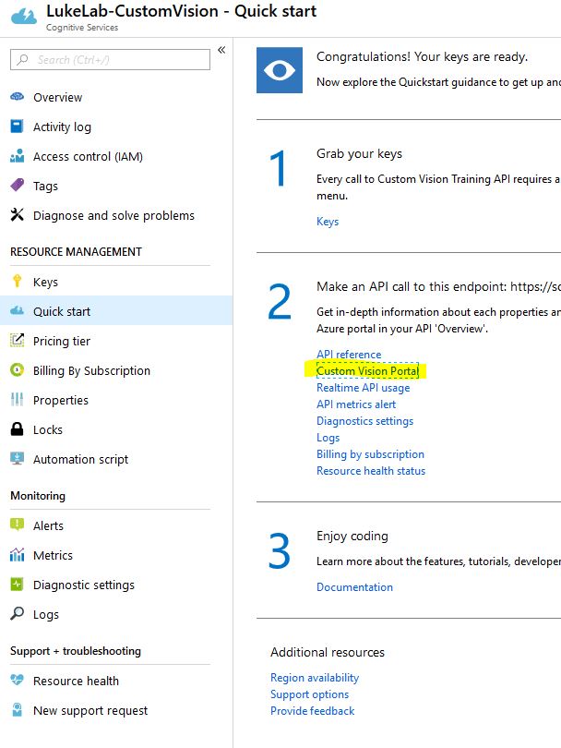Viewport: 561px width, 748px height.
Task: Click the Resource health heart icon
Action: coord(18,680)
